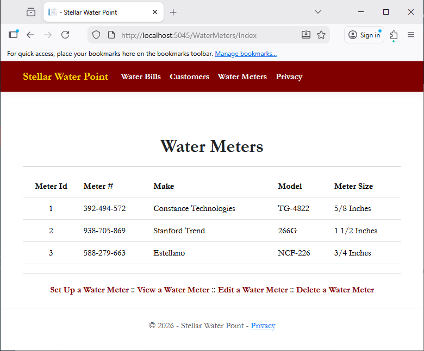Click View a Water Meter link
Viewport: 424px width, 351px height.
pos(173,290)
